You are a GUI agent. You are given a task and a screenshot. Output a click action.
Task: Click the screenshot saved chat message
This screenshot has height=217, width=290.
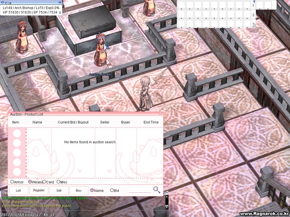click(44, 198)
